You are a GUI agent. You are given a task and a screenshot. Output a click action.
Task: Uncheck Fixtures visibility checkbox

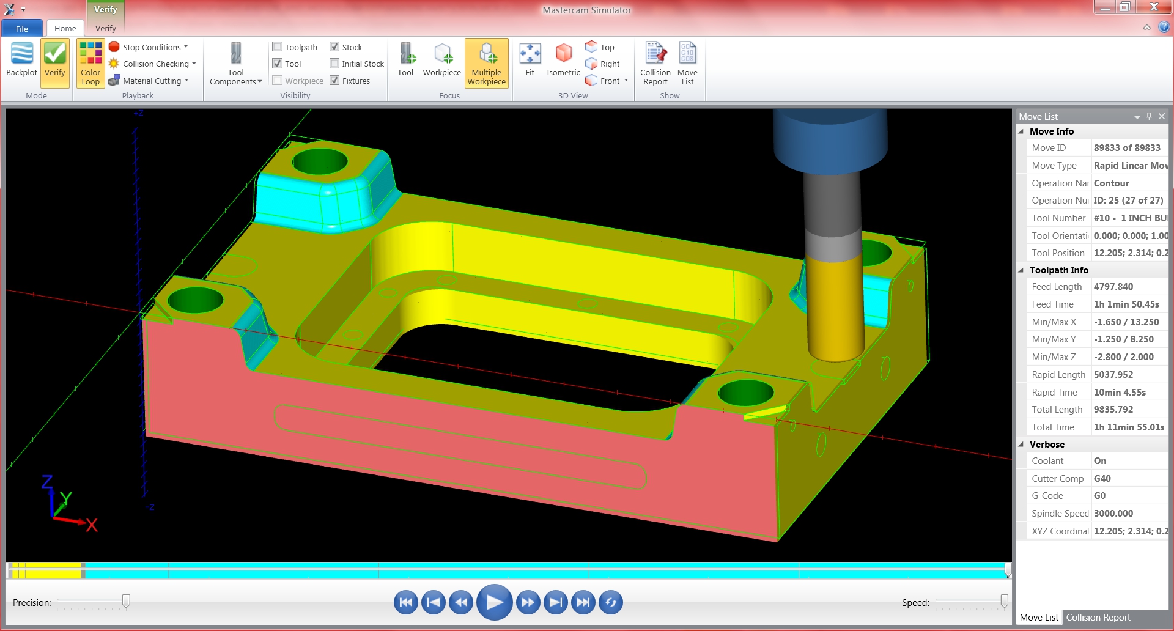pos(334,81)
